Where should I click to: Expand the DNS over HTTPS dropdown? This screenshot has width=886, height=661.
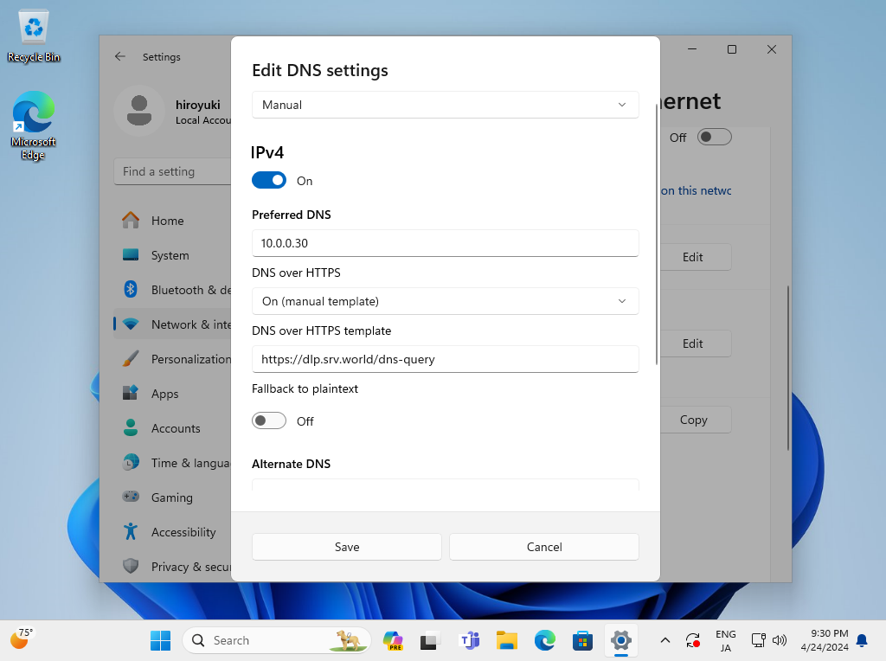(x=445, y=301)
